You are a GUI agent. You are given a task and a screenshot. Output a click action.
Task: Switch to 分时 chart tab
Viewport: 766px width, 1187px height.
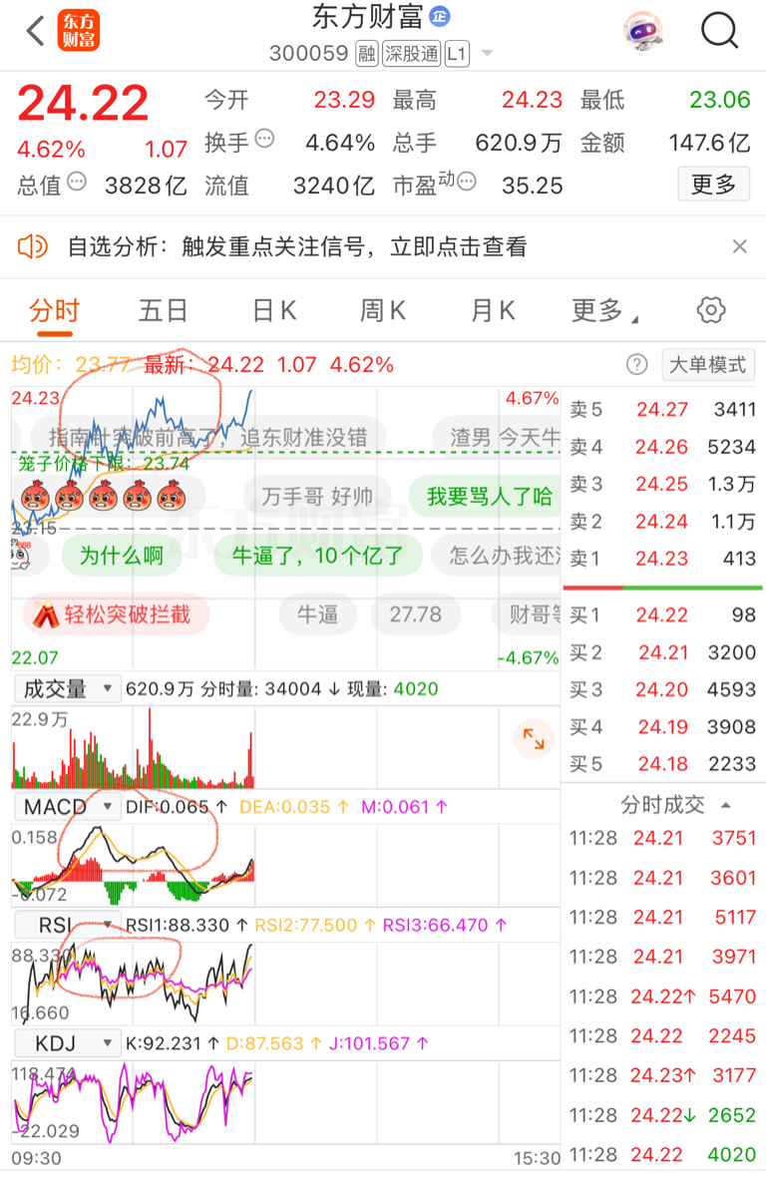pos(55,310)
